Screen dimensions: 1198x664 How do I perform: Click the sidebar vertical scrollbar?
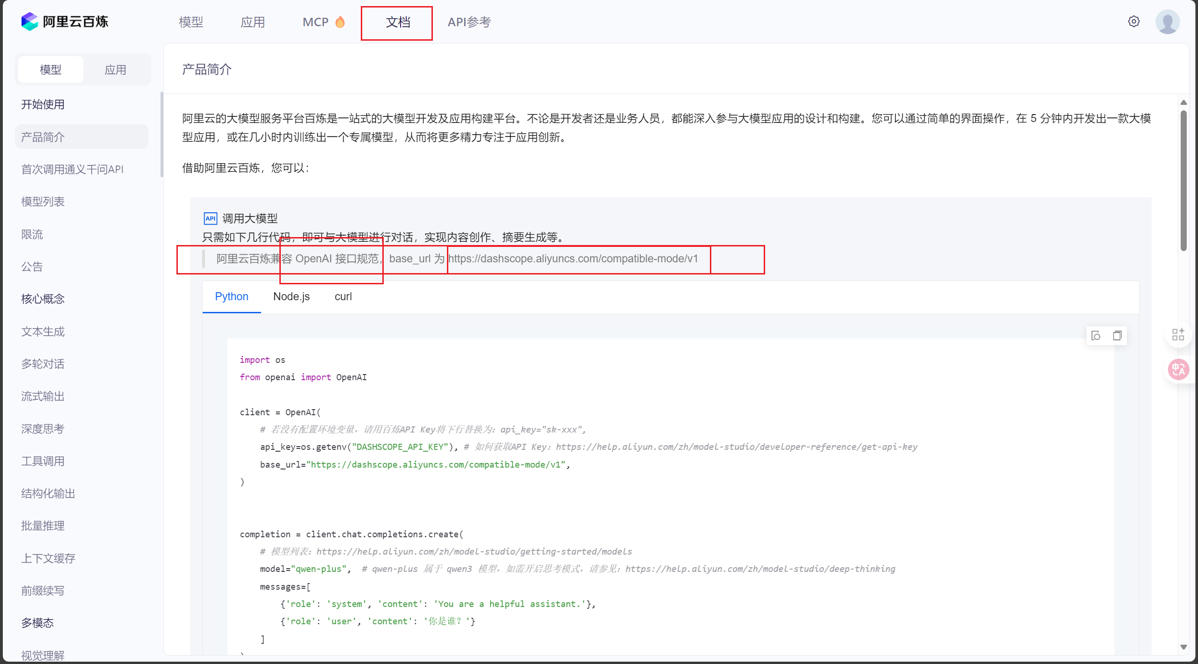162,135
